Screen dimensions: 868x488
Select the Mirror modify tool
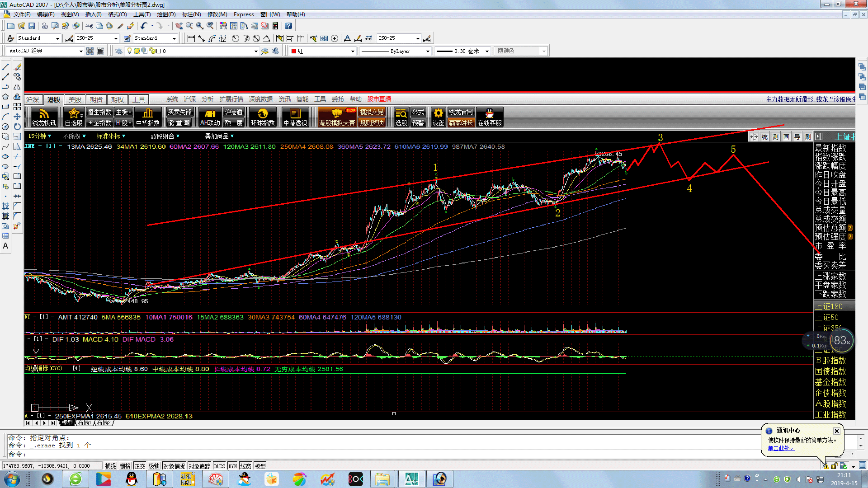pyautogui.click(x=17, y=87)
